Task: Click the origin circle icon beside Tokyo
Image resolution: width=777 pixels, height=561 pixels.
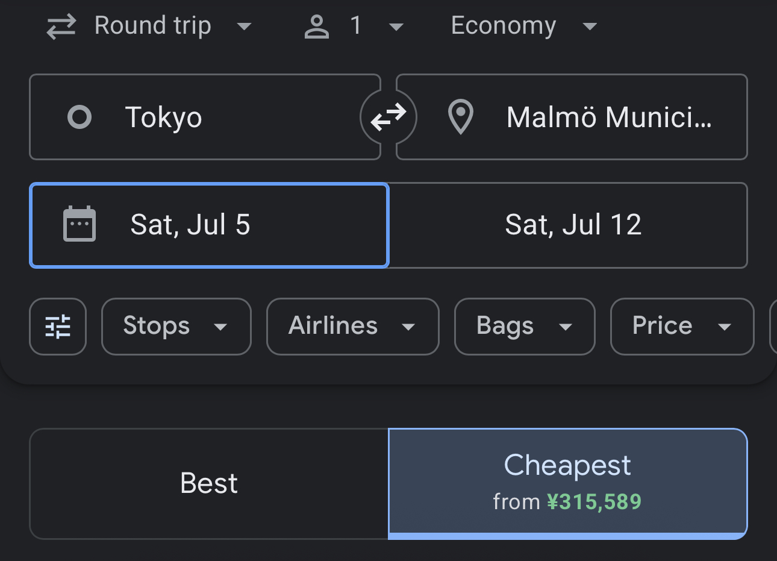Action: pyautogui.click(x=80, y=117)
